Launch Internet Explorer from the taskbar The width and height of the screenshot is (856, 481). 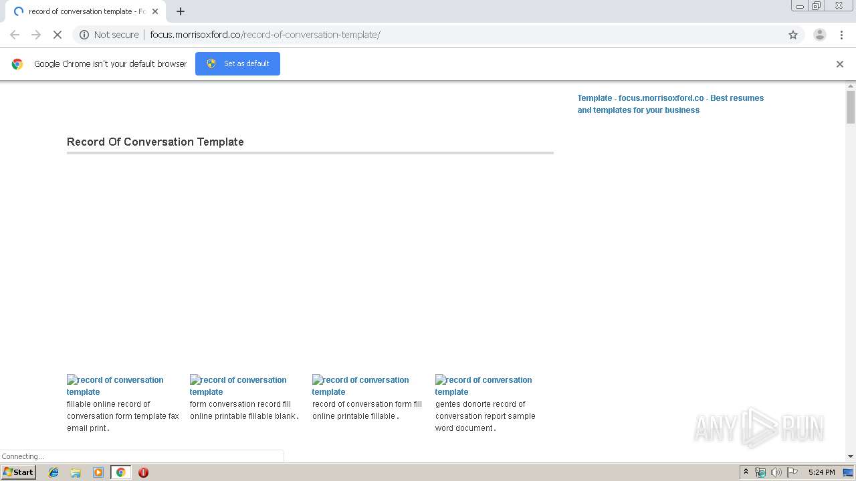pyautogui.click(x=53, y=472)
